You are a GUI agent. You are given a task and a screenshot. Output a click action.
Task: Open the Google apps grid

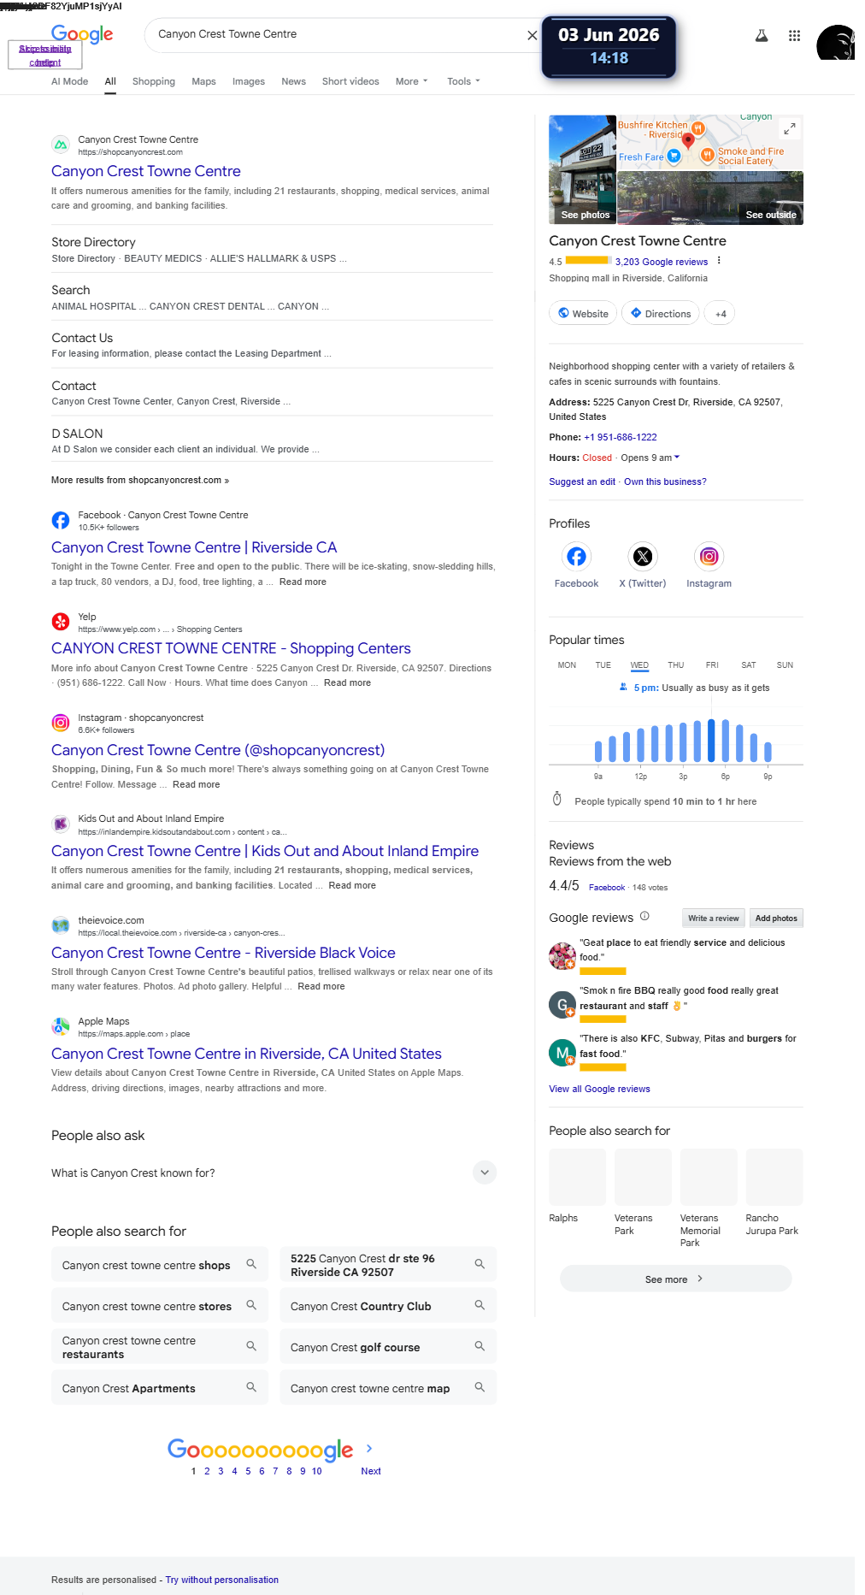click(794, 35)
